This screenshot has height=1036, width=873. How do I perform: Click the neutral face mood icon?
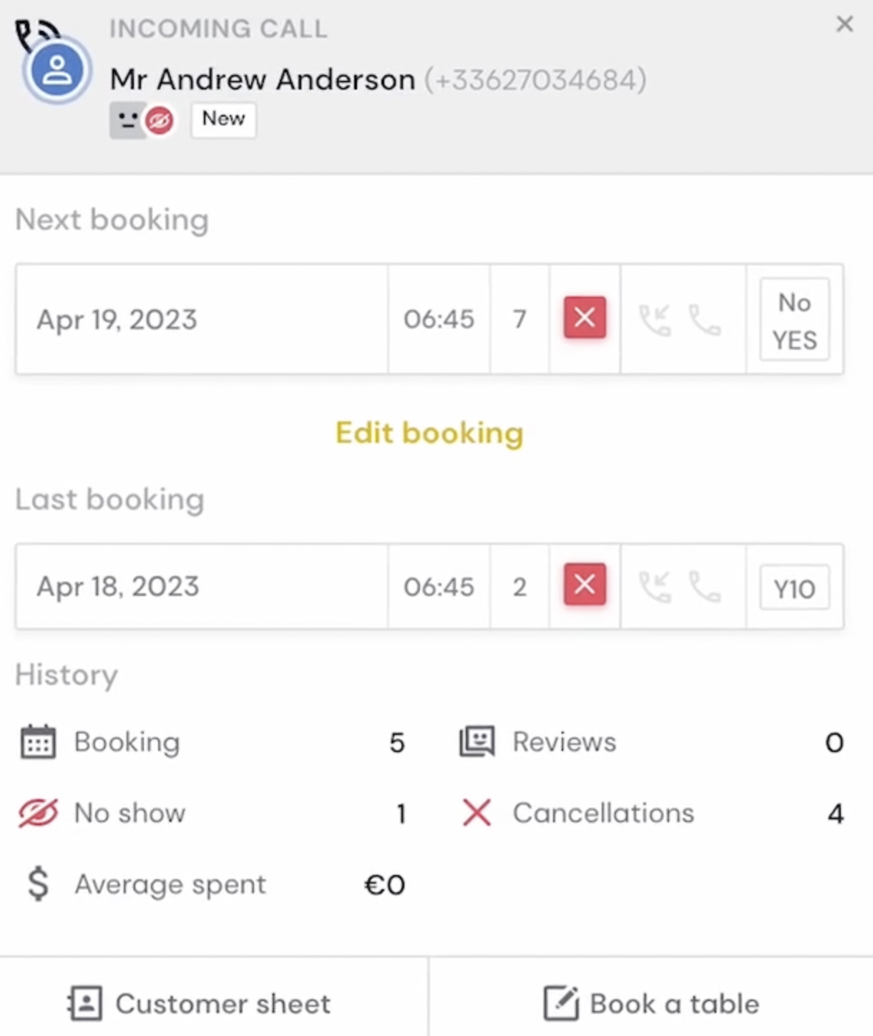[x=127, y=120]
